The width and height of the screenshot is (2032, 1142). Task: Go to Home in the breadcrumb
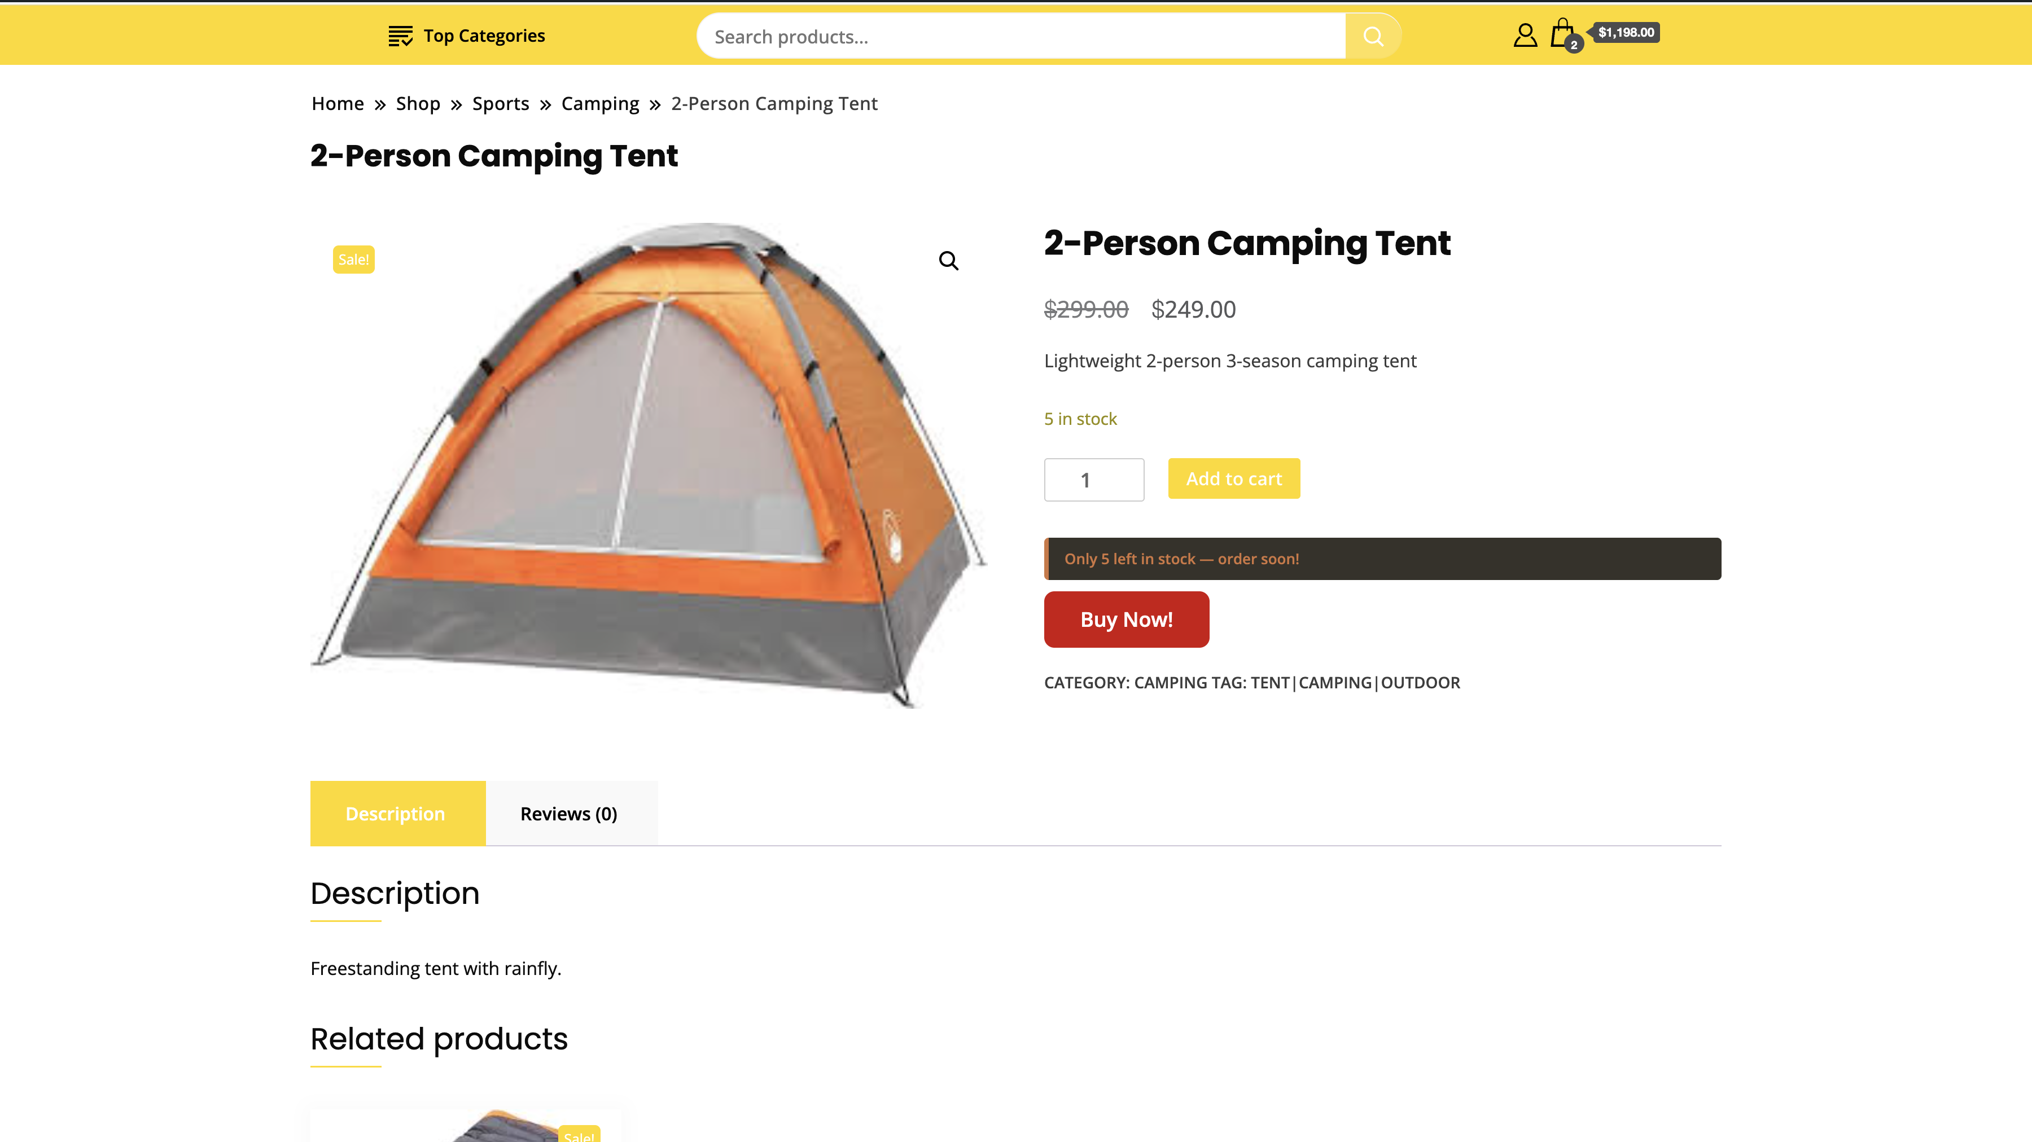tap(338, 104)
